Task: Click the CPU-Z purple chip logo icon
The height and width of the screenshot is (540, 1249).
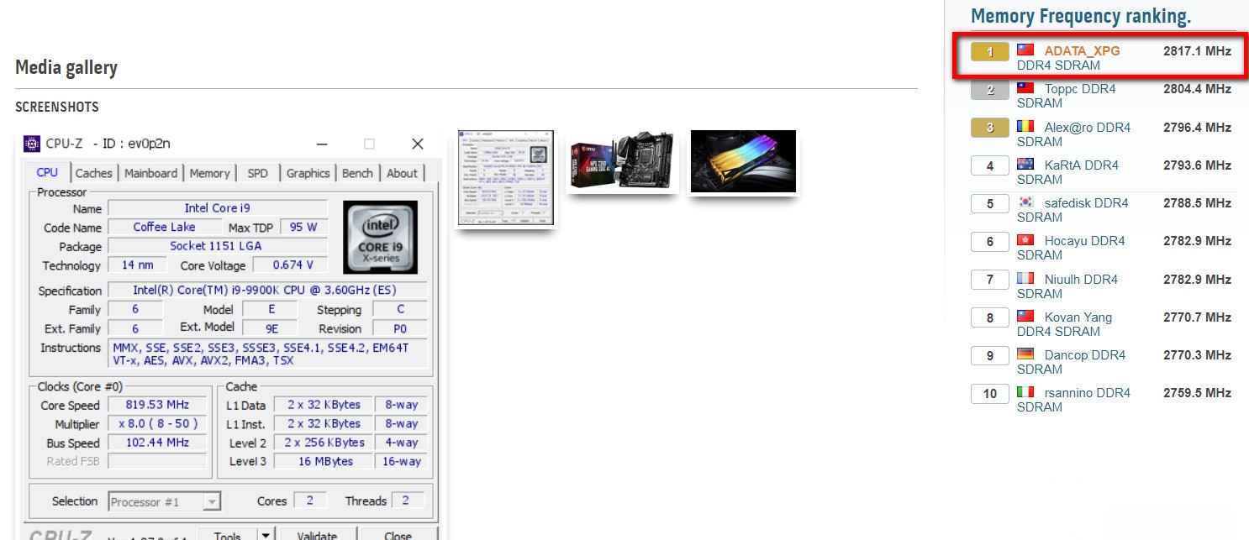Action: pyautogui.click(x=32, y=144)
